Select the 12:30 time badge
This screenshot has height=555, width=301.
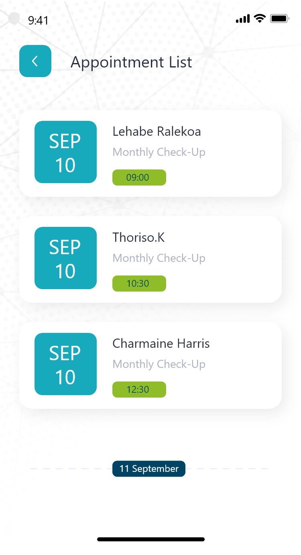click(139, 390)
